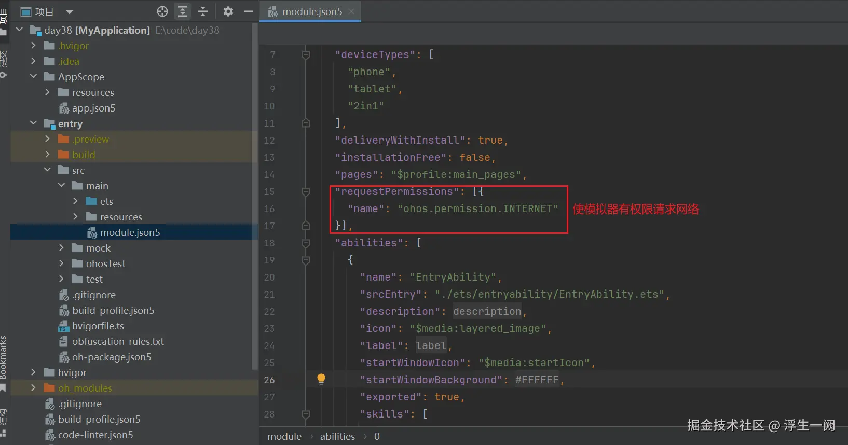Click the "EntryAbility" name value
848x445 pixels.
point(453,277)
